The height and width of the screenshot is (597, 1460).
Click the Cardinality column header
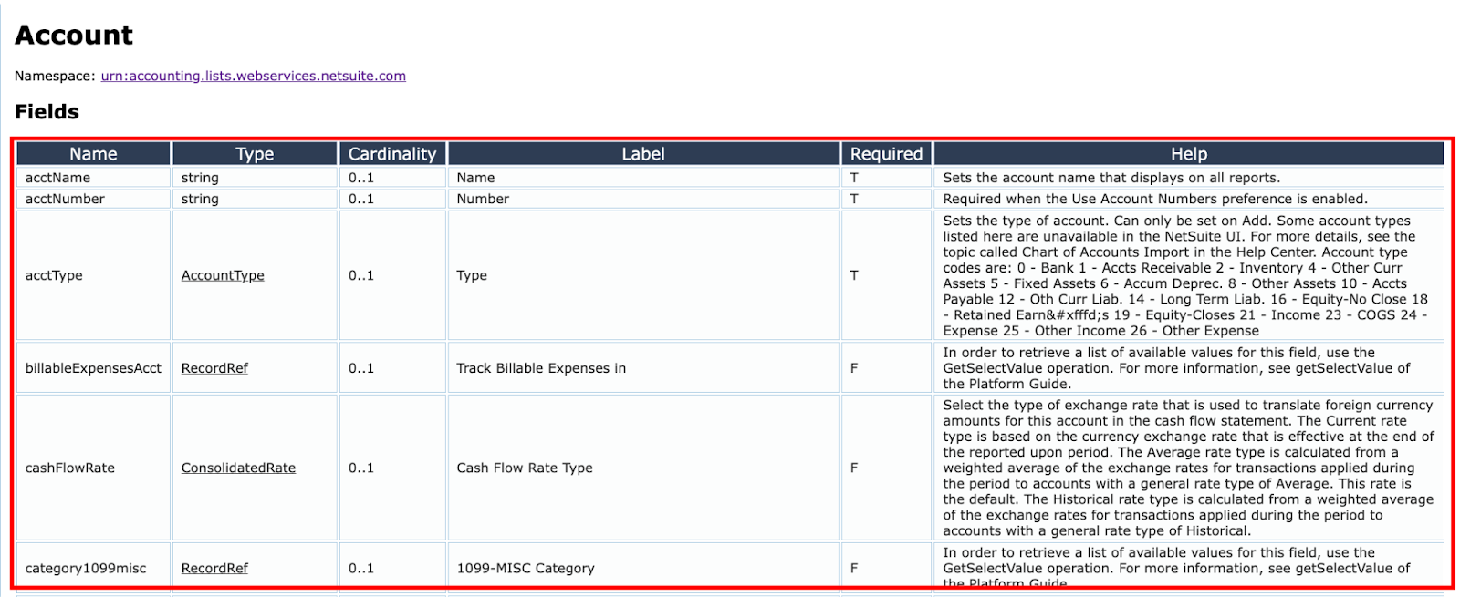pyautogui.click(x=392, y=154)
